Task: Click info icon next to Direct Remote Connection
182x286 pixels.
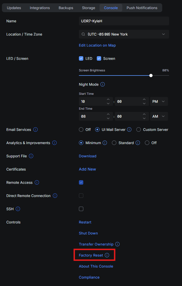Action: click(x=55, y=196)
